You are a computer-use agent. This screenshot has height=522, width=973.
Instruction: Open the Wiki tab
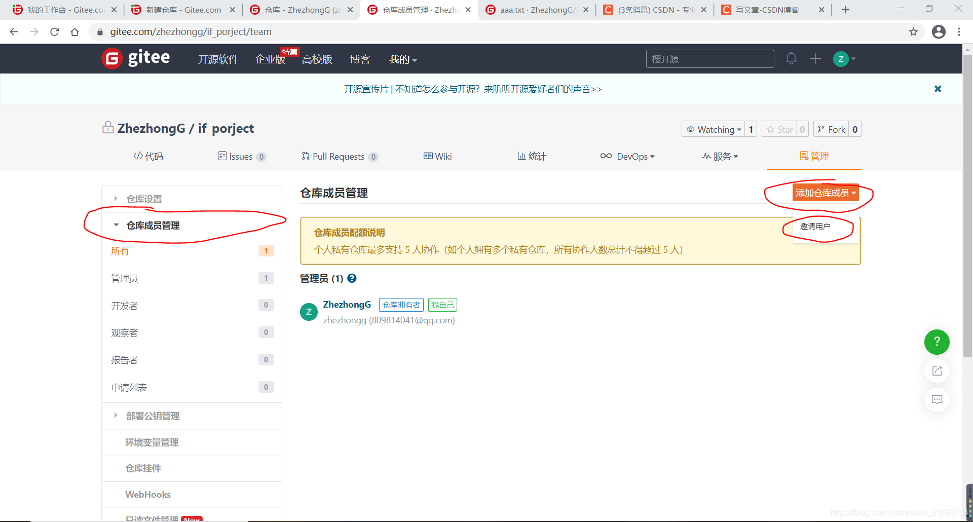[437, 156]
